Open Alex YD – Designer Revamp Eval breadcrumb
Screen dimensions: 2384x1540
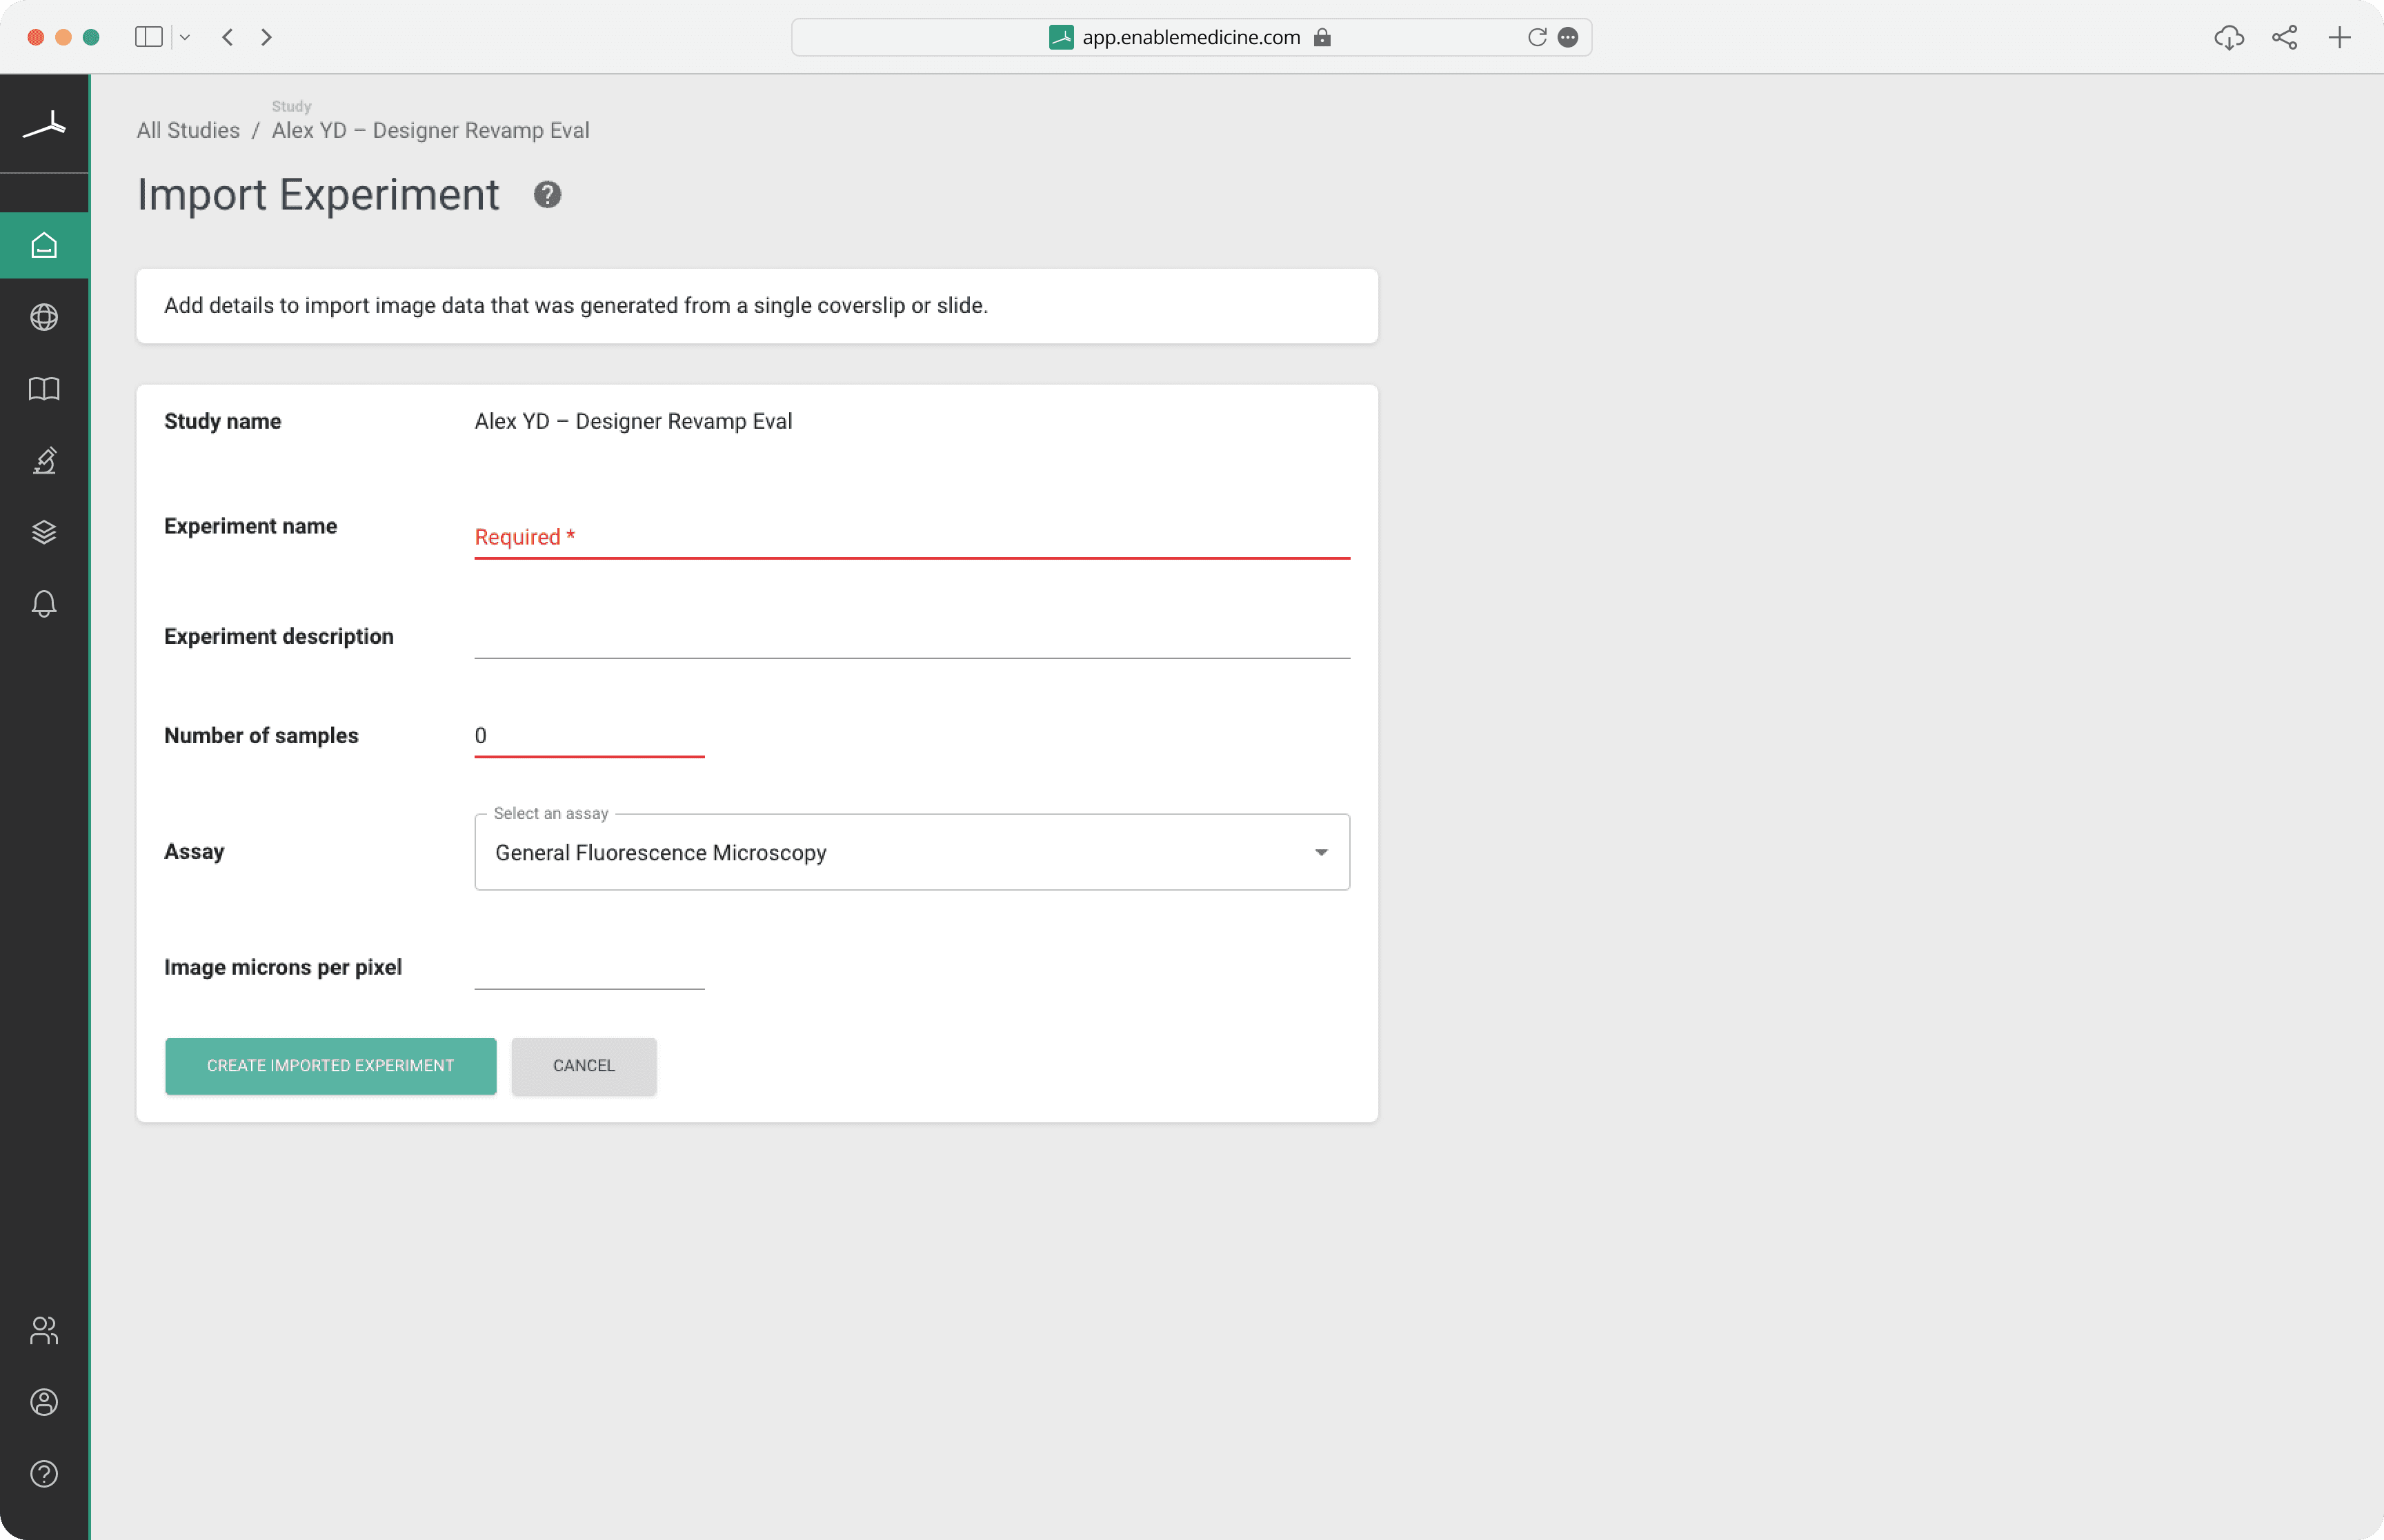[430, 130]
